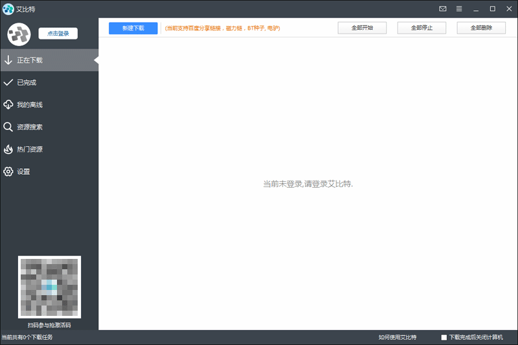This screenshot has height=345, width=518.
Task: Enable 下载完成后关闭计算机 checkbox
Action: point(444,337)
